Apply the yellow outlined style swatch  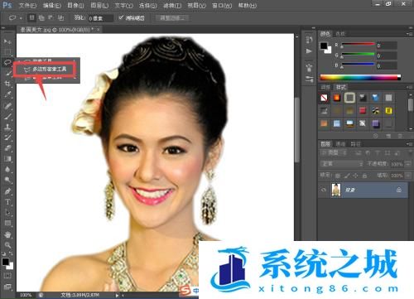click(x=388, y=111)
